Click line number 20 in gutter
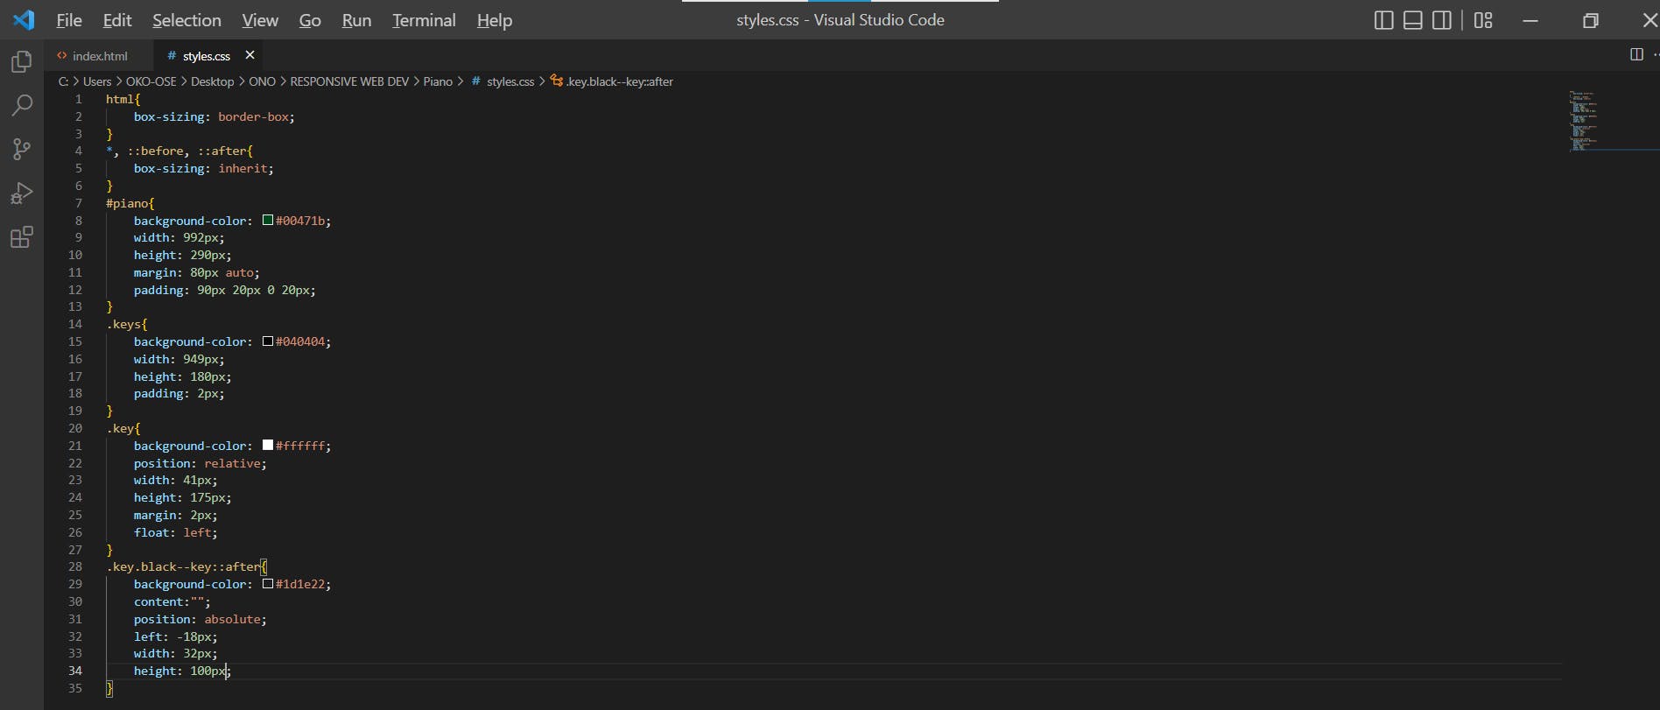The image size is (1660, 710). (75, 428)
